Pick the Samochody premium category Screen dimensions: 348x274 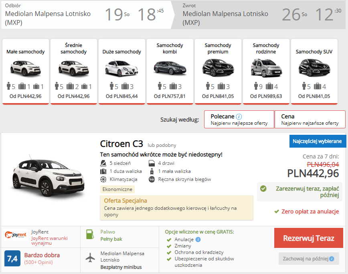[218, 71]
